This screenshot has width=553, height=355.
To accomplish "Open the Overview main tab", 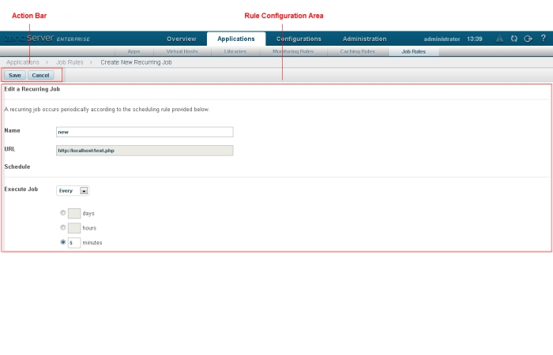I will point(181,39).
